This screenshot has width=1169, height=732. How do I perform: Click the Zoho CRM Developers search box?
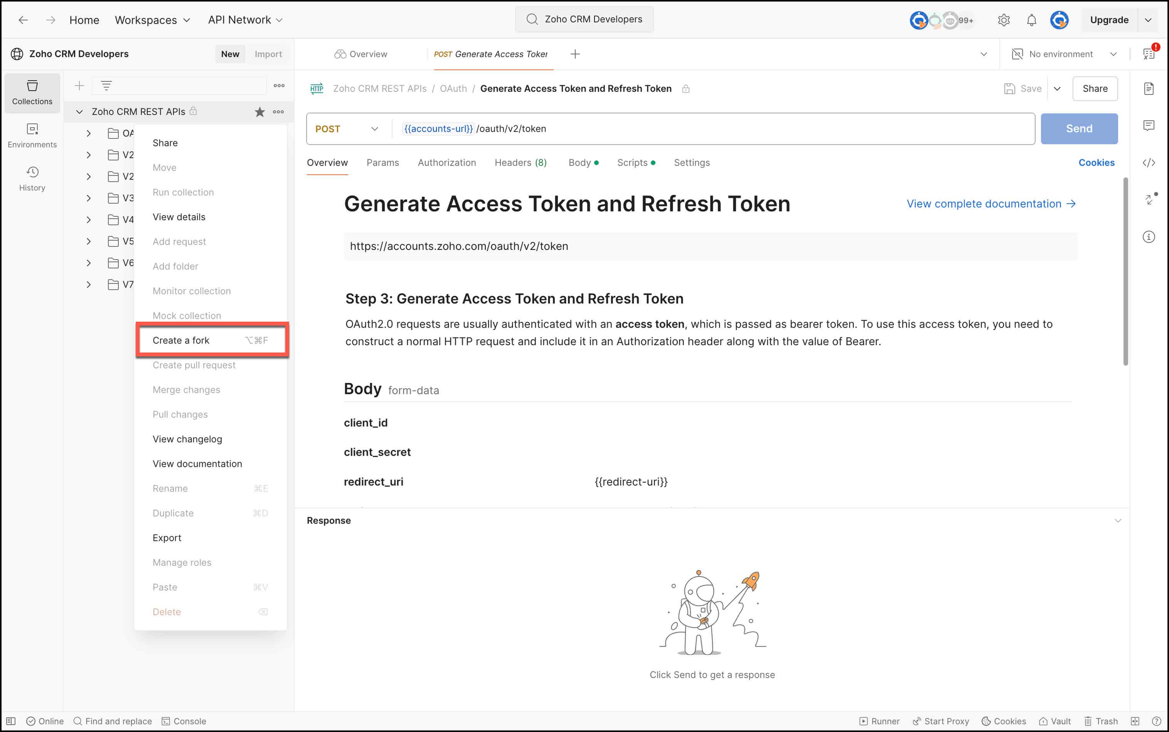pos(584,19)
